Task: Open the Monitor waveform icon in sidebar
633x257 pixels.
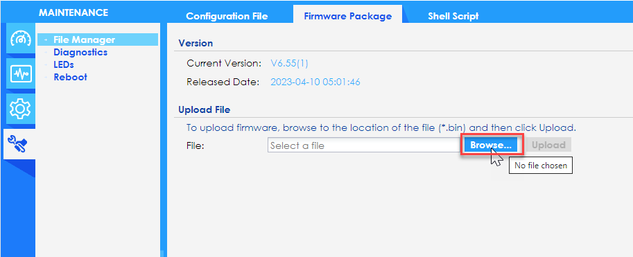Action: 21,75
